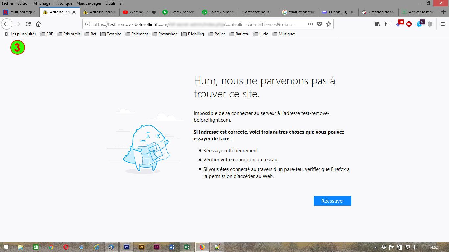
Task: Switch to the Contactez nous tab
Action: 259,12
